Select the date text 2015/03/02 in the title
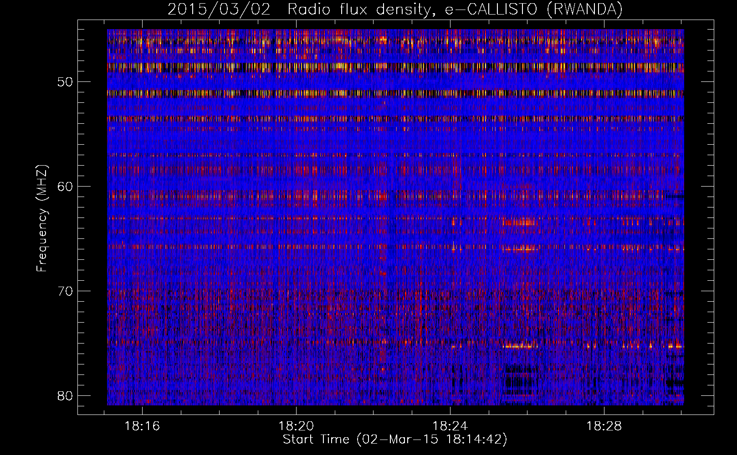 coord(219,10)
